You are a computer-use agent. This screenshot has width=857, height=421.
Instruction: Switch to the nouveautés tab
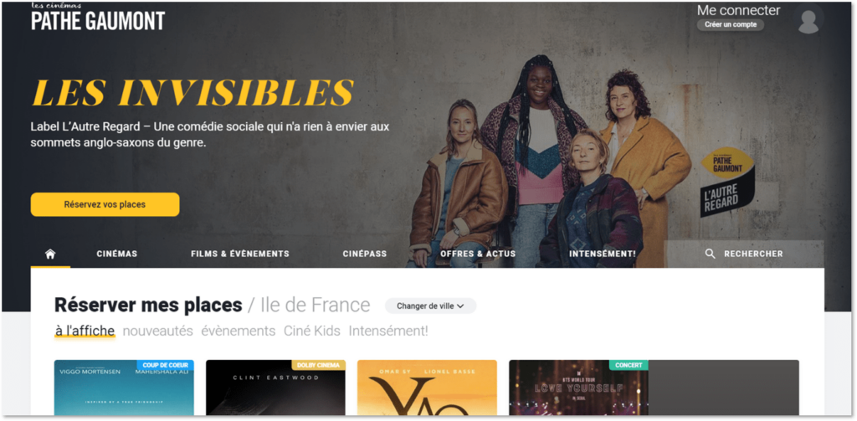point(158,331)
